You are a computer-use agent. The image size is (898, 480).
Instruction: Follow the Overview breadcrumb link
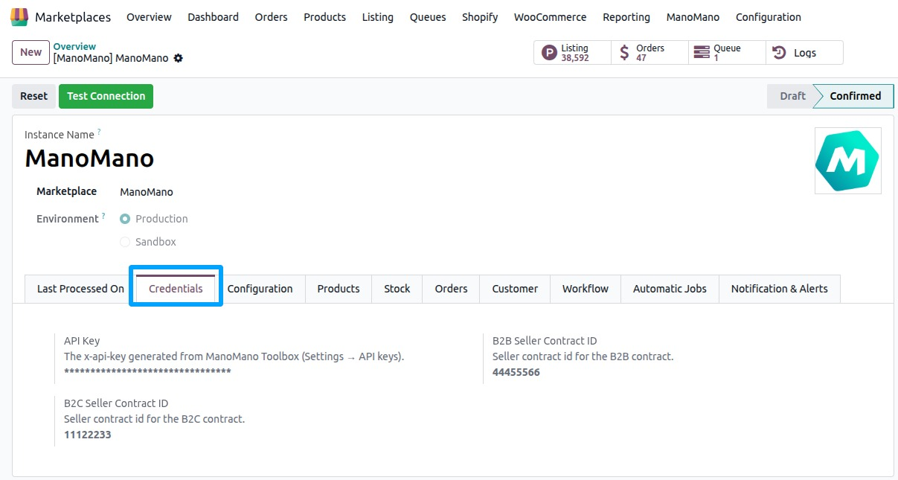(74, 46)
